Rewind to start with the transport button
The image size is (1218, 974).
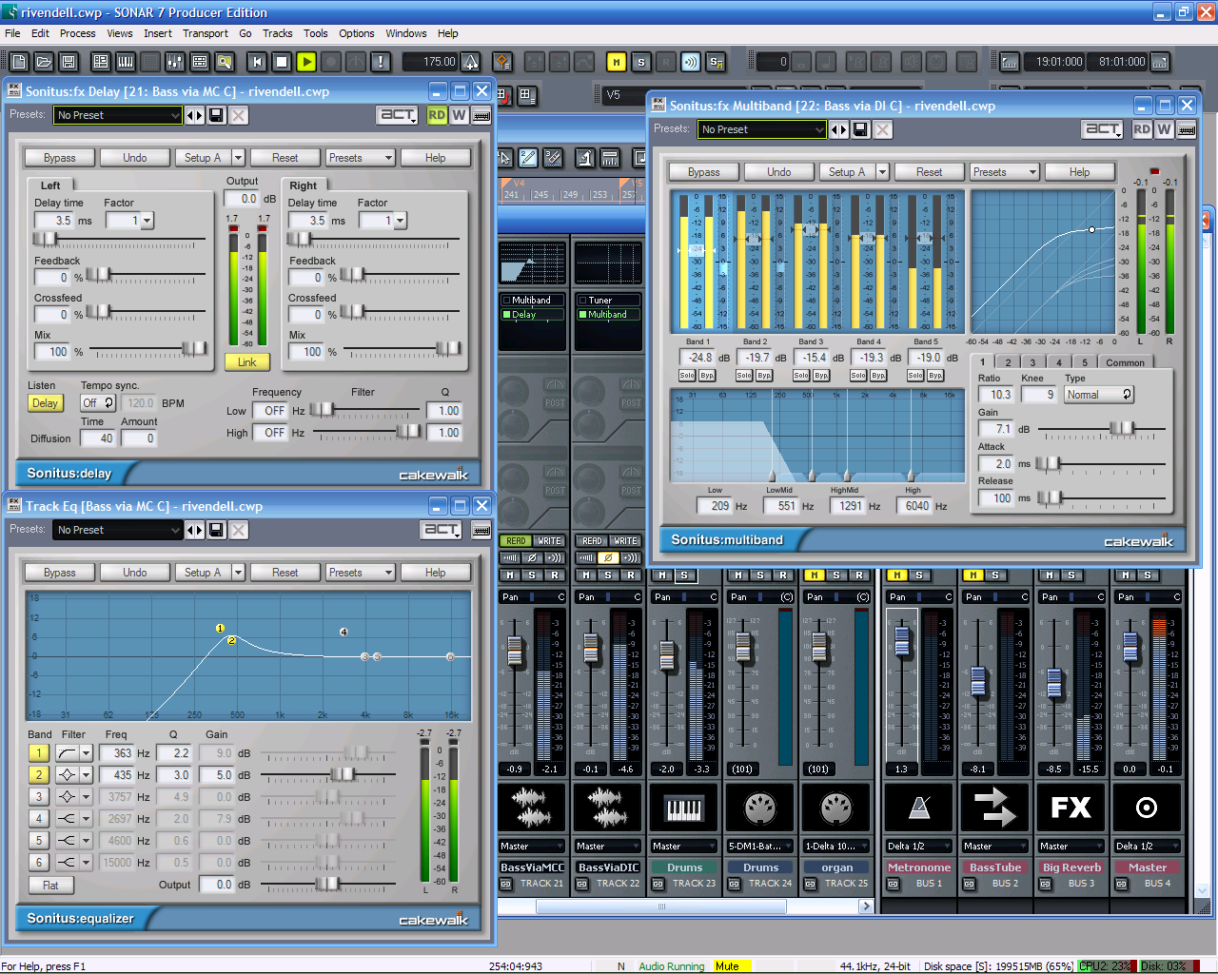click(257, 62)
